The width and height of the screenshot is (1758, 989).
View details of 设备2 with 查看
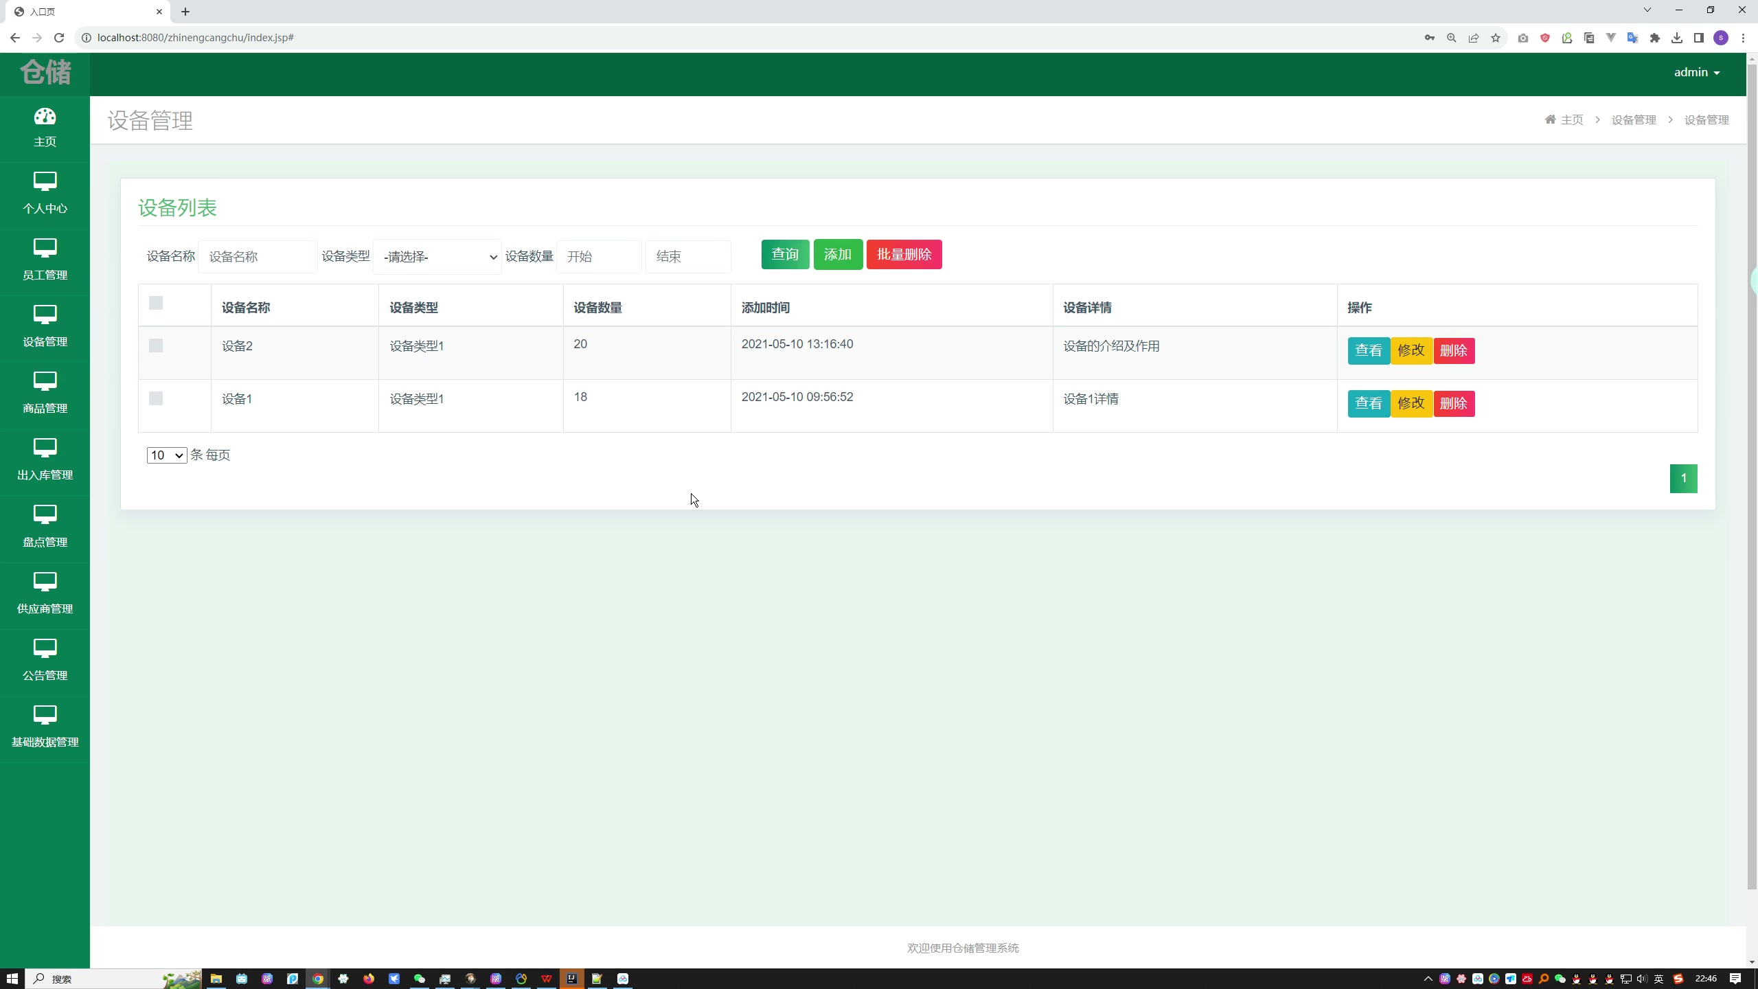point(1368,350)
